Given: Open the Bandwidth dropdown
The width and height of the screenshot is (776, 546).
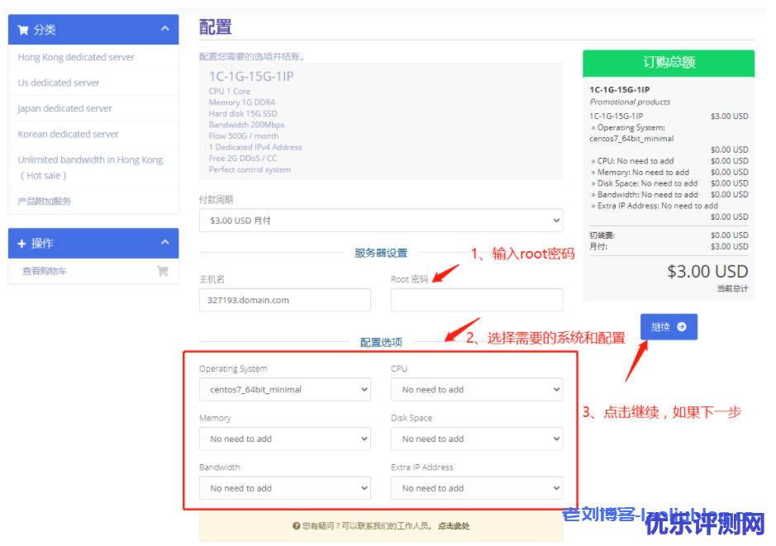Looking at the screenshot, I should tap(284, 488).
